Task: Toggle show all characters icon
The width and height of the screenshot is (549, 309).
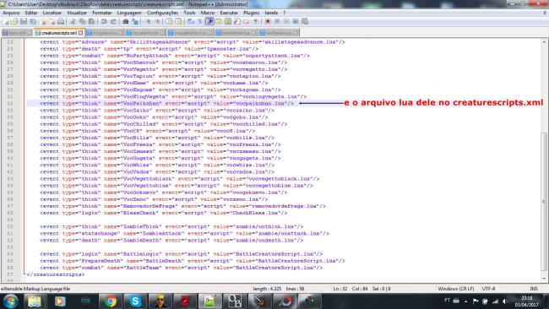Action: [200, 22]
